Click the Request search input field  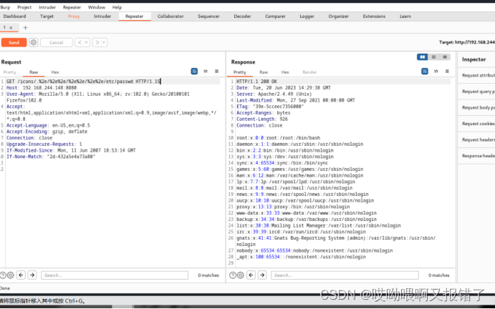(x=115, y=275)
